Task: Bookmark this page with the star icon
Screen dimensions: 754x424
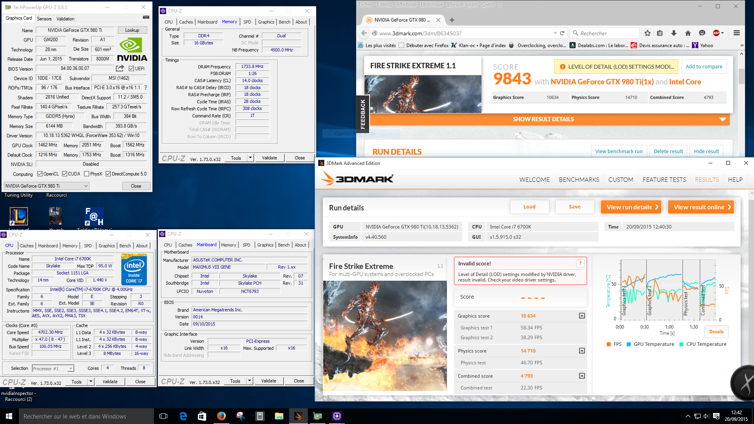Action: (x=648, y=33)
